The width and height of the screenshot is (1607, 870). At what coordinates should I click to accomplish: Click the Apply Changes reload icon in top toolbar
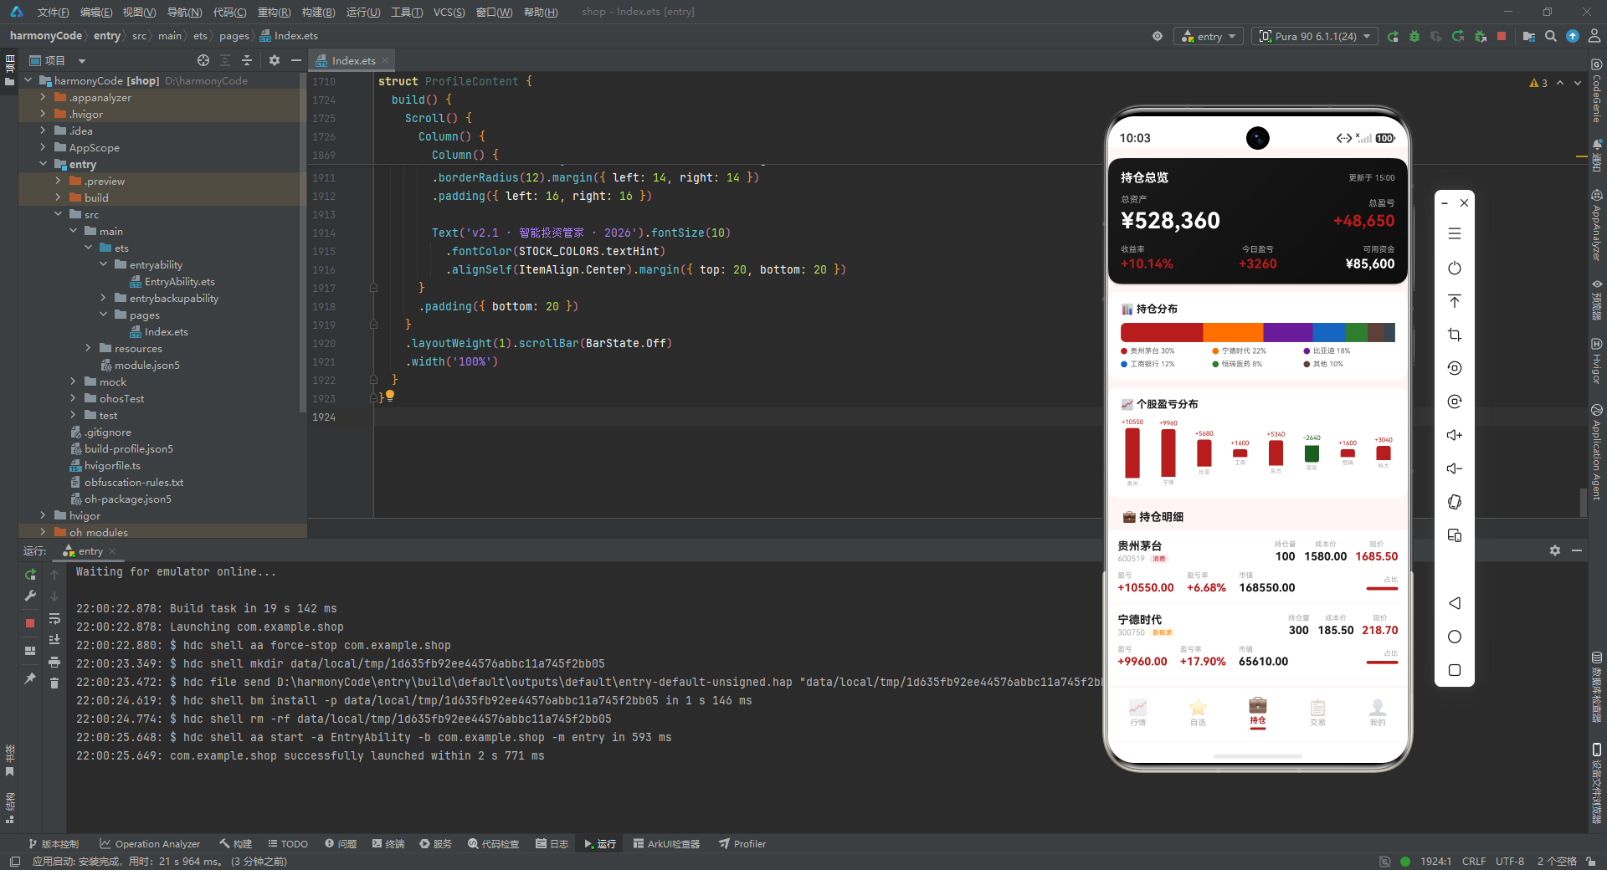[1458, 37]
